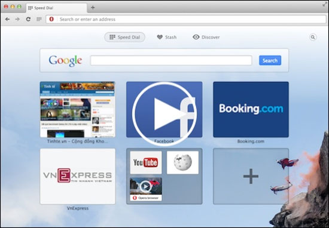Image resolution: width=329 pixels, height=228 pixels.
Task: Open a new tab with plus button
Action: [x=93, y=8]
